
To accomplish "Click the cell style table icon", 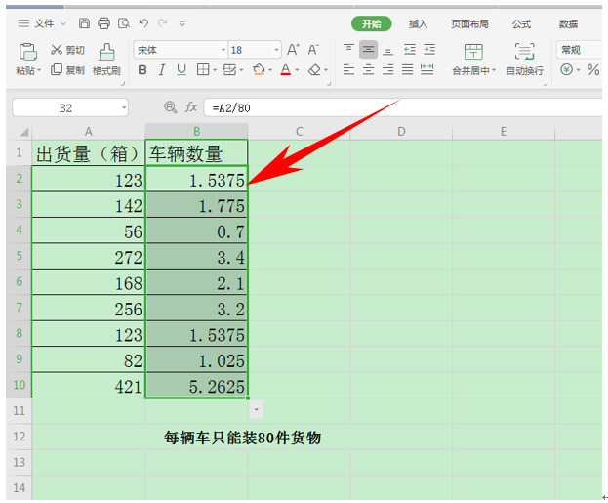I will point(229,70).
